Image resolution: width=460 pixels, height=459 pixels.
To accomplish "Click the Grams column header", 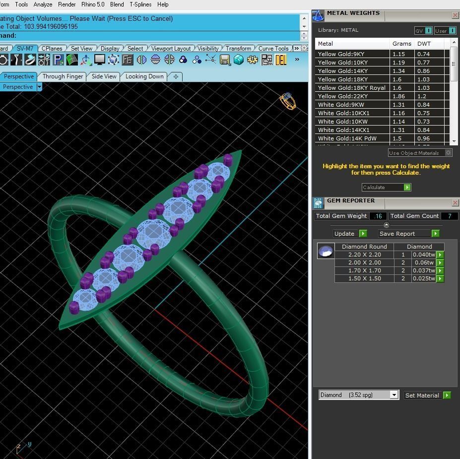I will (x=401, y=43).
